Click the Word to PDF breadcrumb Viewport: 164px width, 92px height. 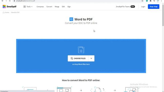15,13
